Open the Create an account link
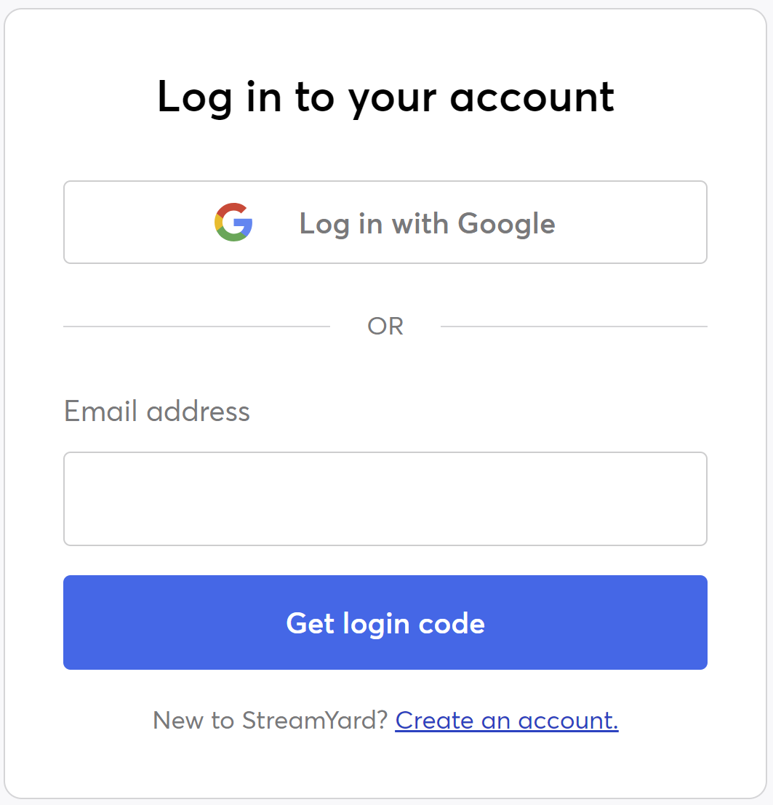Viewport: 773px width, 805px height. [507, 721]
